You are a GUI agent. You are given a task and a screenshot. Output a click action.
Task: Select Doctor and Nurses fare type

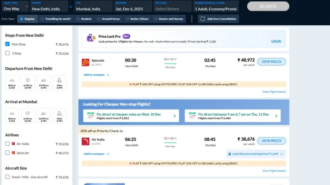(168, 19)
